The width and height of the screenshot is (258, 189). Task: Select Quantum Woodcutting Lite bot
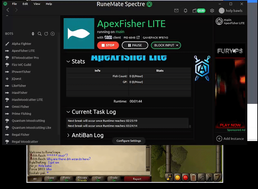pyautogui.click(x=31, y=128)
